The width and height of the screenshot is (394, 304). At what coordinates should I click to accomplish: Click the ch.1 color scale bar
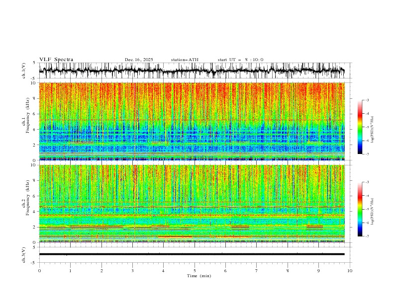click(360, 127)
